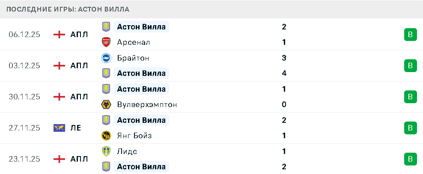
Task: Click England flag in the 03.12.25 row
Action: click(59, 66)
